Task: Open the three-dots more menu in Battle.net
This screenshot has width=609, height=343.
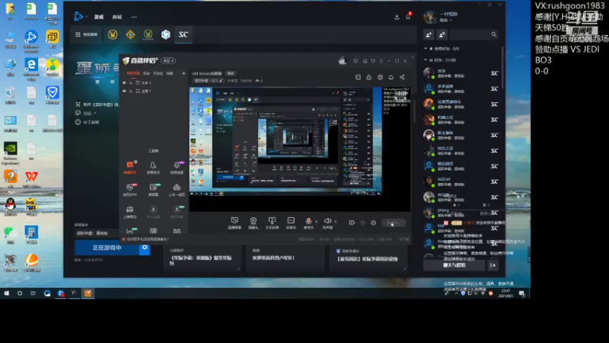Action: coord(134,17)
